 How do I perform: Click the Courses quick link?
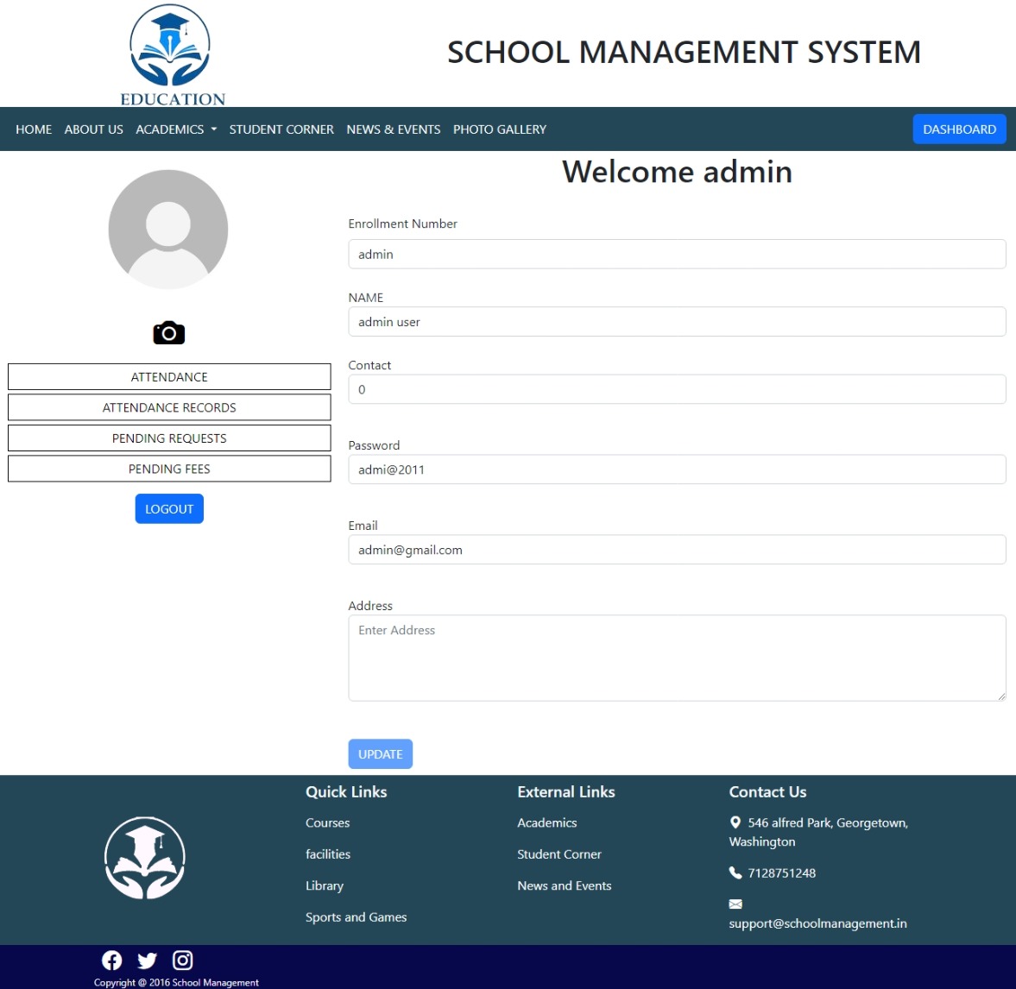[x=327, y=822]
